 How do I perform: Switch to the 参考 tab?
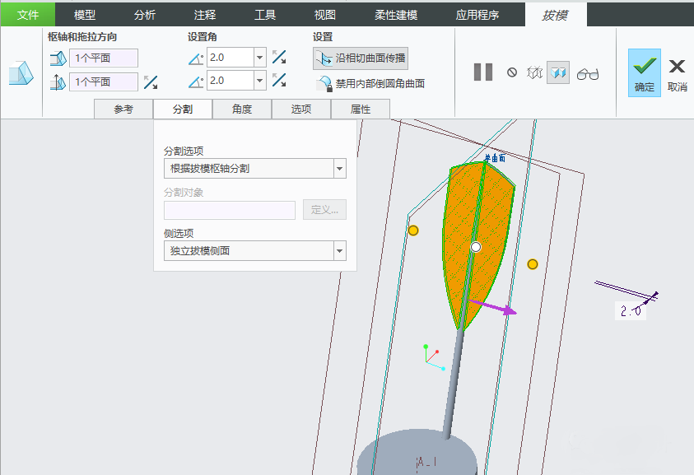coord(123,109)
